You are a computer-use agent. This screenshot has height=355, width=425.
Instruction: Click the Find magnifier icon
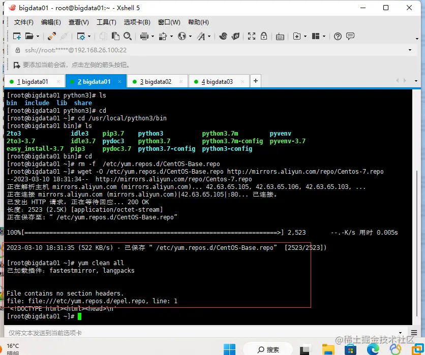coord(128,36)
